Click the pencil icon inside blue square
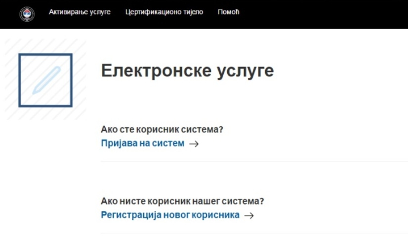 tap(46, 80)
